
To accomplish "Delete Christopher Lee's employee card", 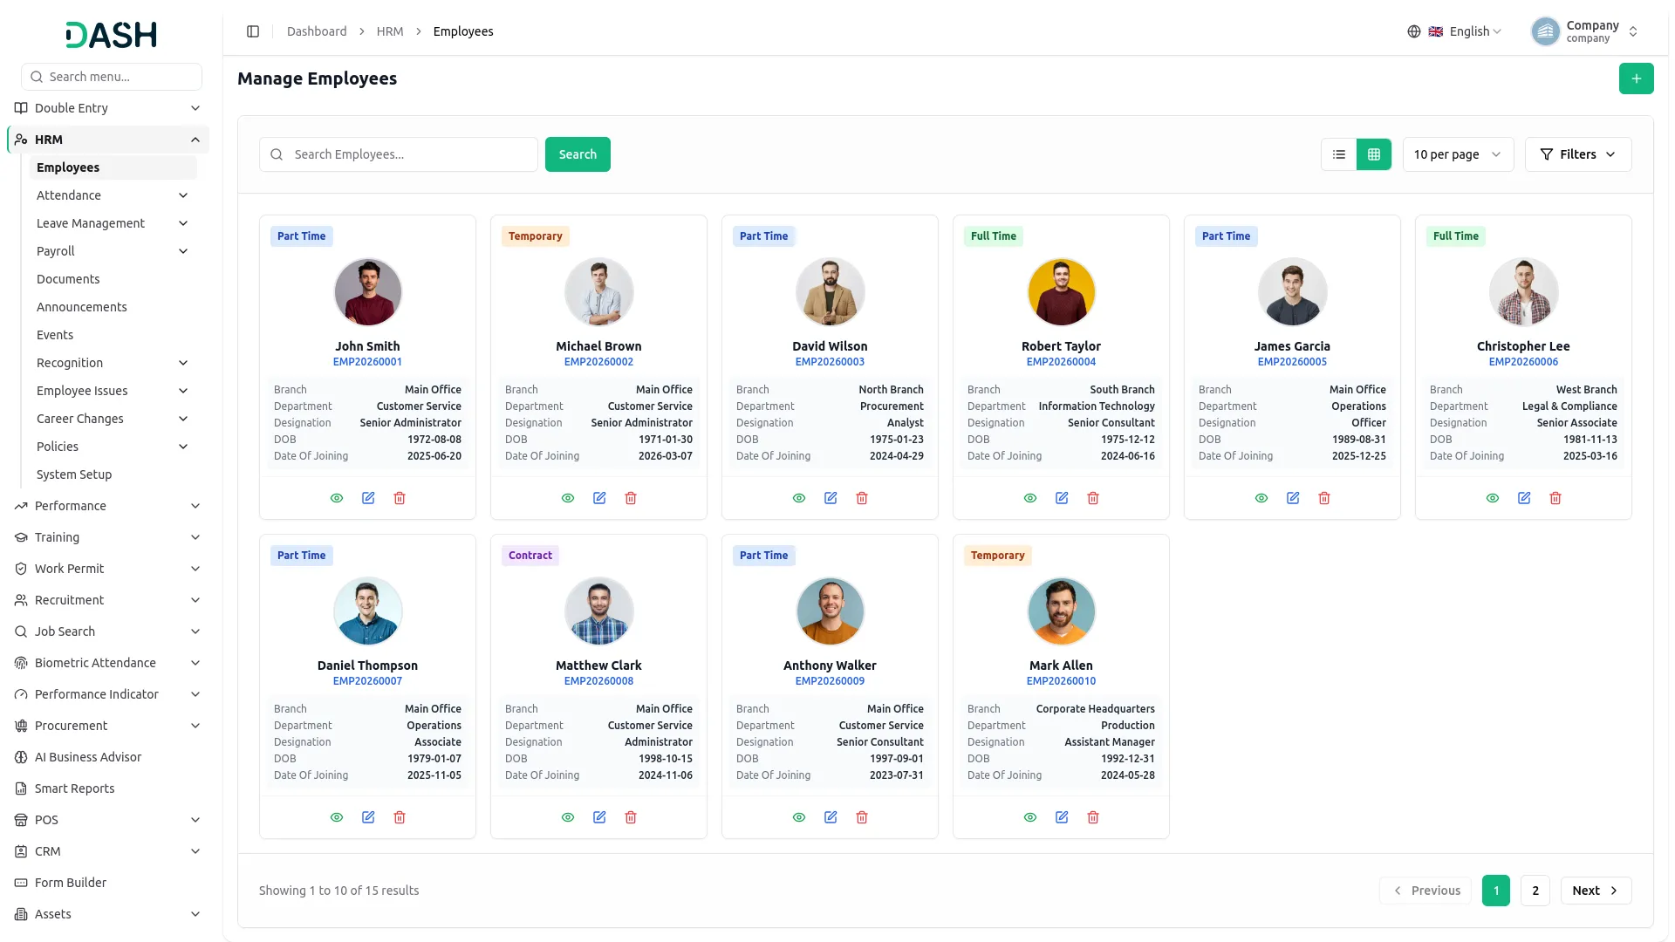I will click(1555, 498).
